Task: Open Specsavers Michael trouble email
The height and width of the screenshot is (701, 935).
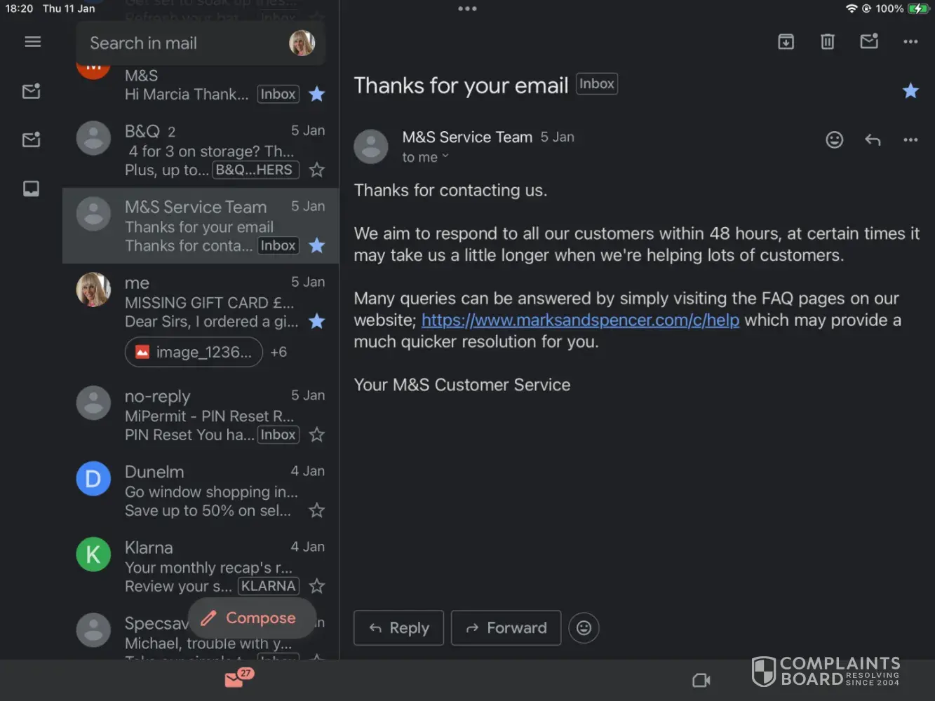Action: click(x=201, y=632)
